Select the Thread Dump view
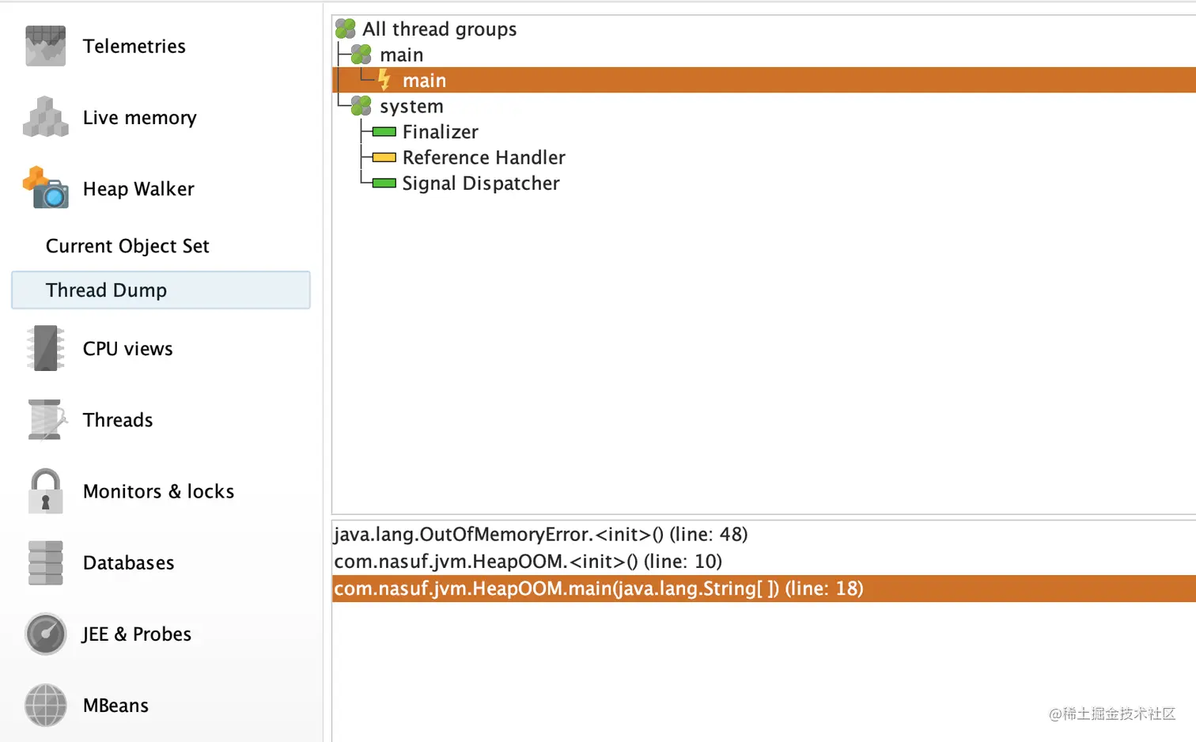Viewport: 1196px width, 742px height. tap(161, 290)
